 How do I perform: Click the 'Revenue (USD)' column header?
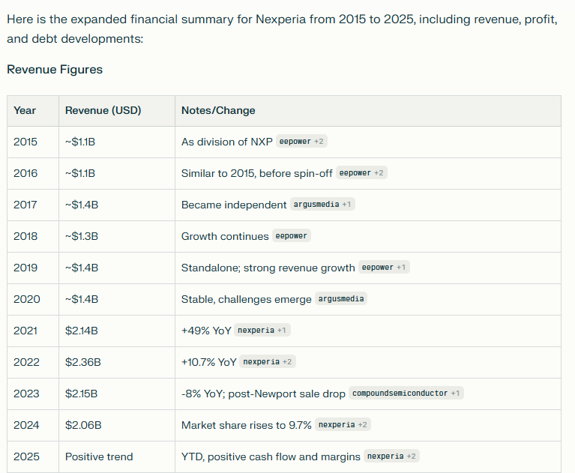103,110
